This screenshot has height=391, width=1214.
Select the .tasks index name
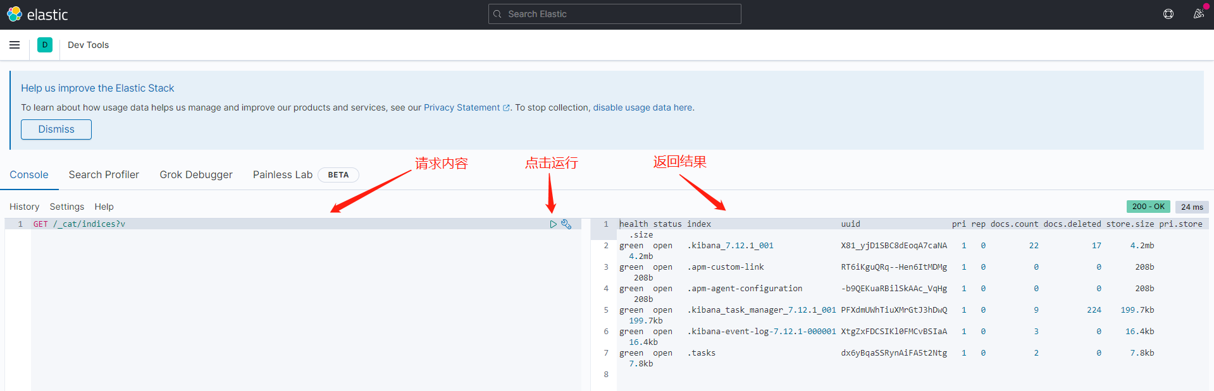pos(702,353)
